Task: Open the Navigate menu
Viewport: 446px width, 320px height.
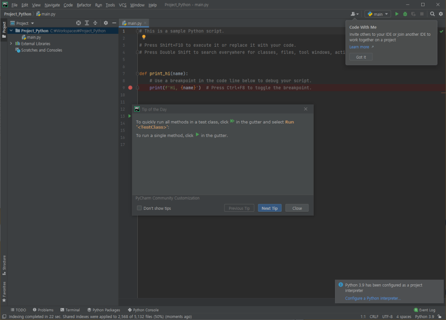Action: click(52, 5)
